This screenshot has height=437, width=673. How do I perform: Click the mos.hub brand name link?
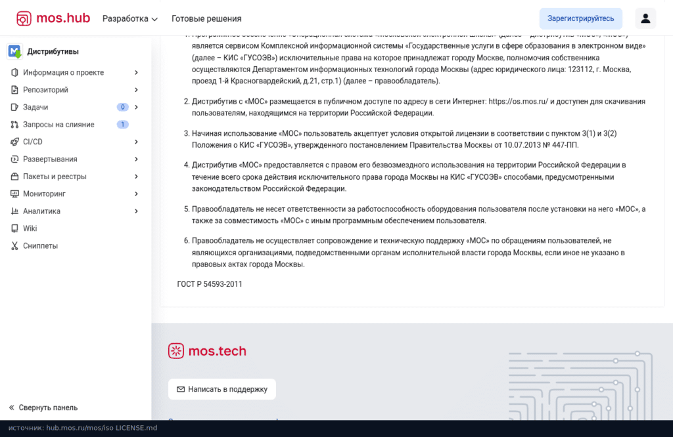click(x=64, y=18)
